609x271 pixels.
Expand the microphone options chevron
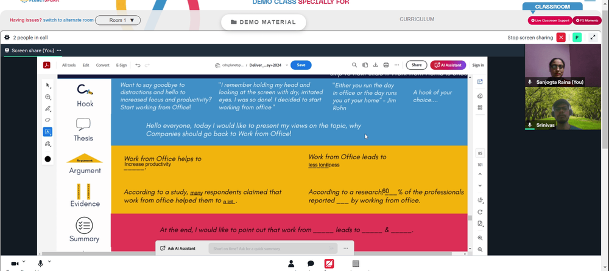[49, 262]
